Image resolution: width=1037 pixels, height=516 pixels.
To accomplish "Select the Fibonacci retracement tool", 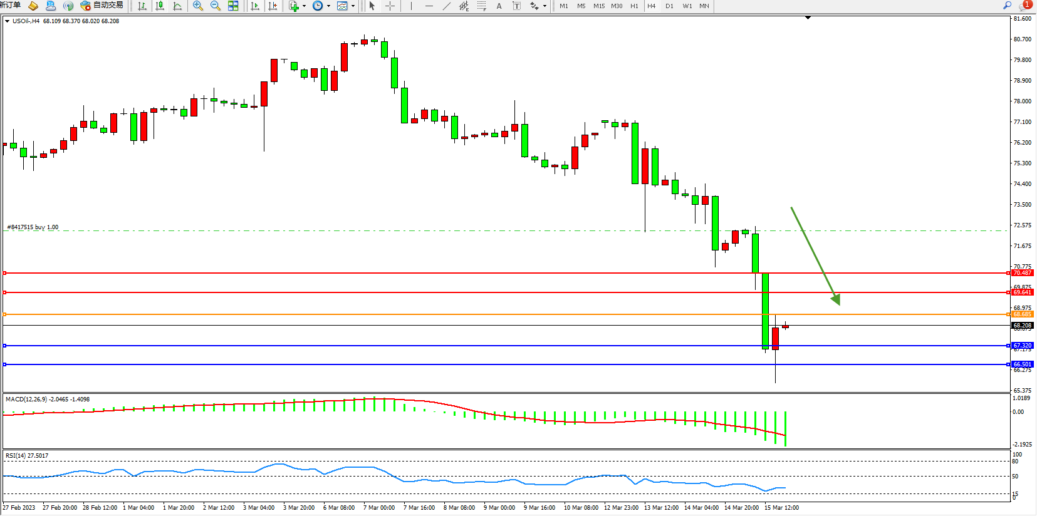I will point(481,6).
